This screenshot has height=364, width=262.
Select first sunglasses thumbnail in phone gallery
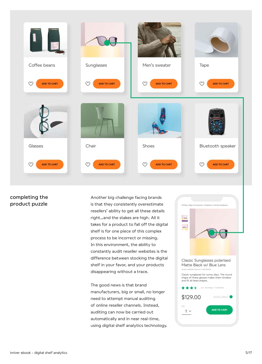(x=185, y=218)
